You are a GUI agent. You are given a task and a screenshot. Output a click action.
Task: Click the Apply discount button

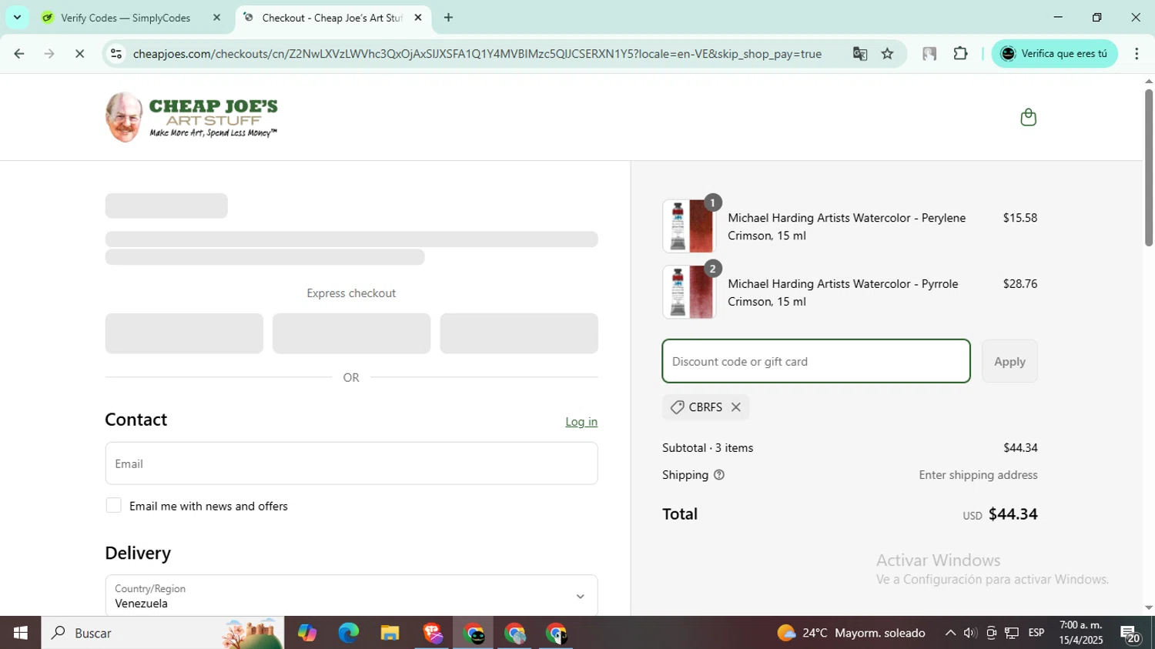pos(1009,361)
